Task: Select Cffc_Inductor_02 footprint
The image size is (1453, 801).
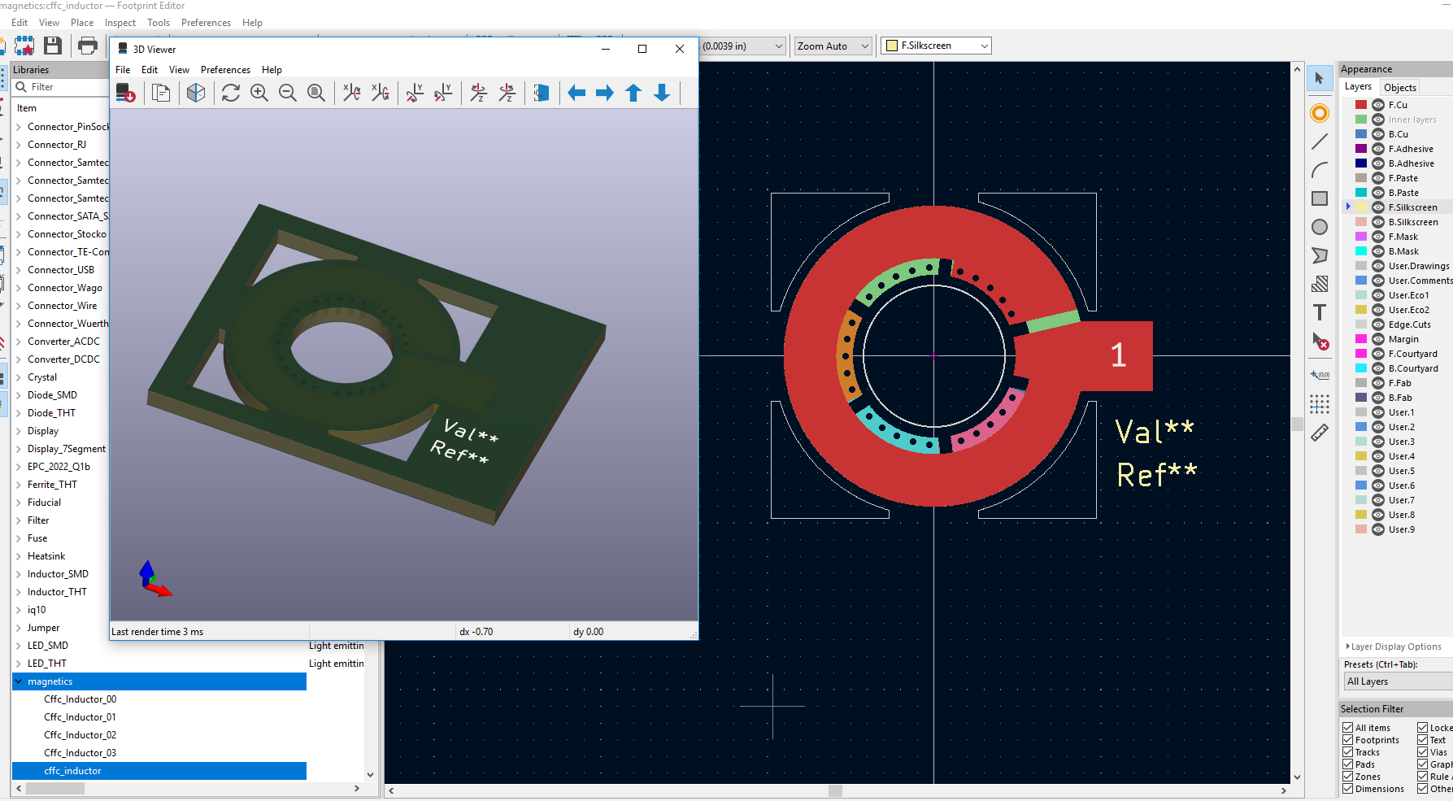Action: [x=80, y=735]
